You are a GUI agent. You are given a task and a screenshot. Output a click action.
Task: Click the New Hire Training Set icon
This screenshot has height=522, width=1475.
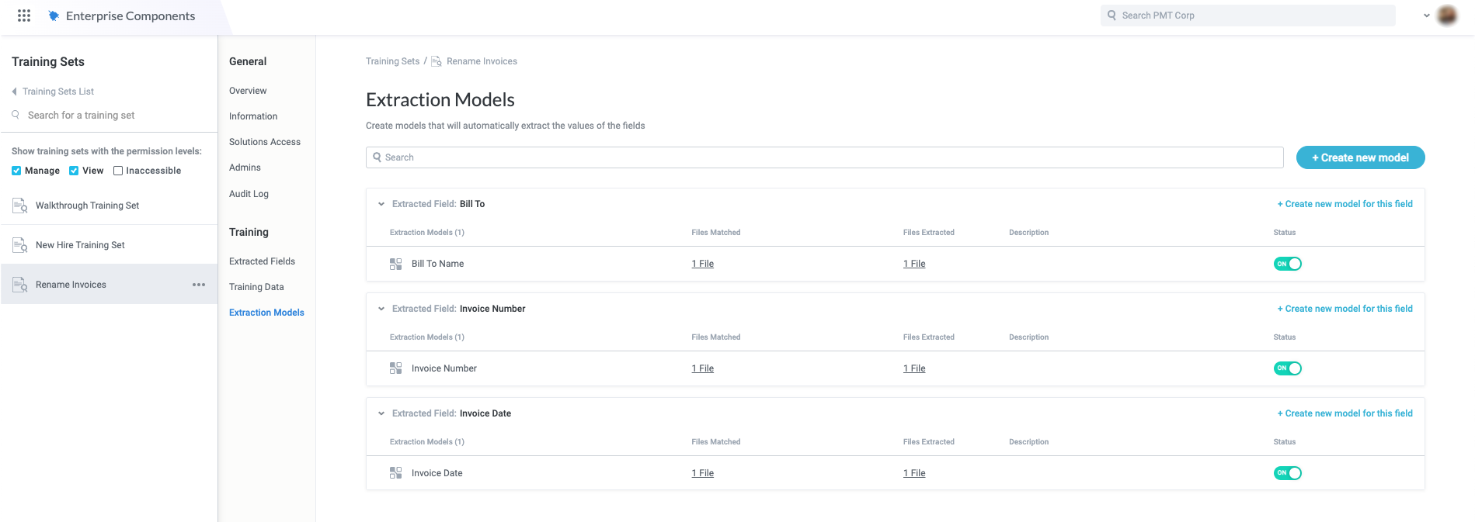(x=20, y=245)
